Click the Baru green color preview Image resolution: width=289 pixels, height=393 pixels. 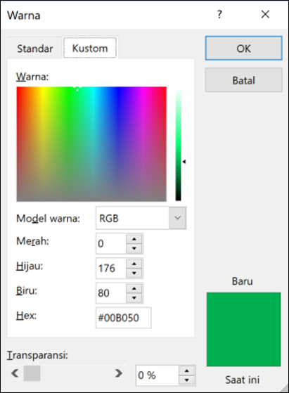(243, 329)
